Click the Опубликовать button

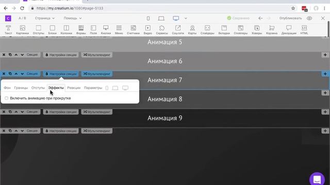[290, 18]
